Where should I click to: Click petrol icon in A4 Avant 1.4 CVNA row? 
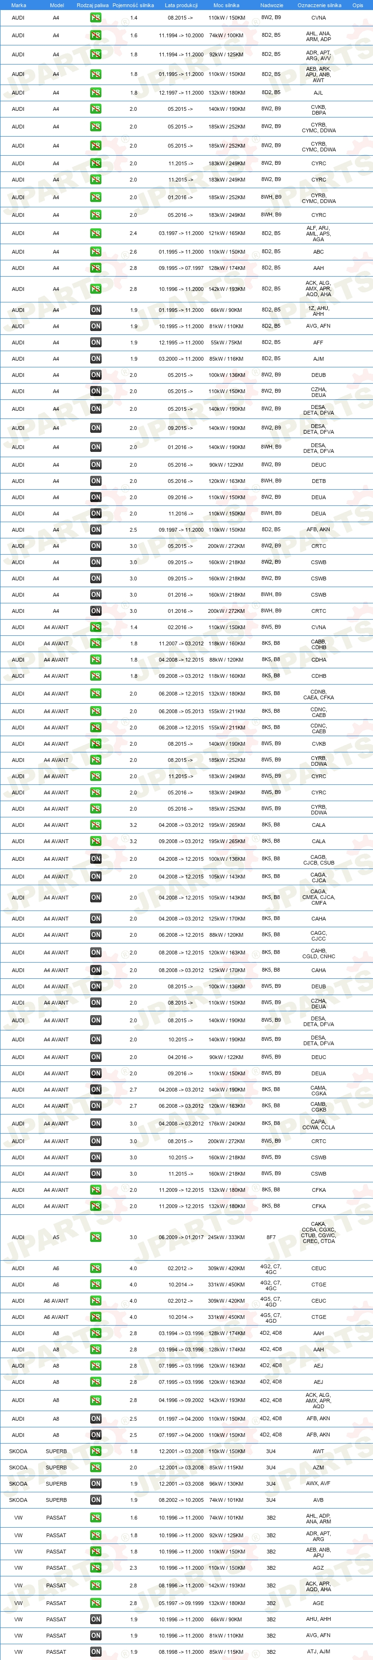click(x=95, y=627)
